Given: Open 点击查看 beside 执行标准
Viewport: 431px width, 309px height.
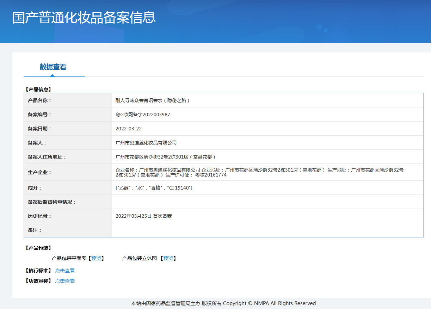Looking at the screenshot, I should [64, 270].
